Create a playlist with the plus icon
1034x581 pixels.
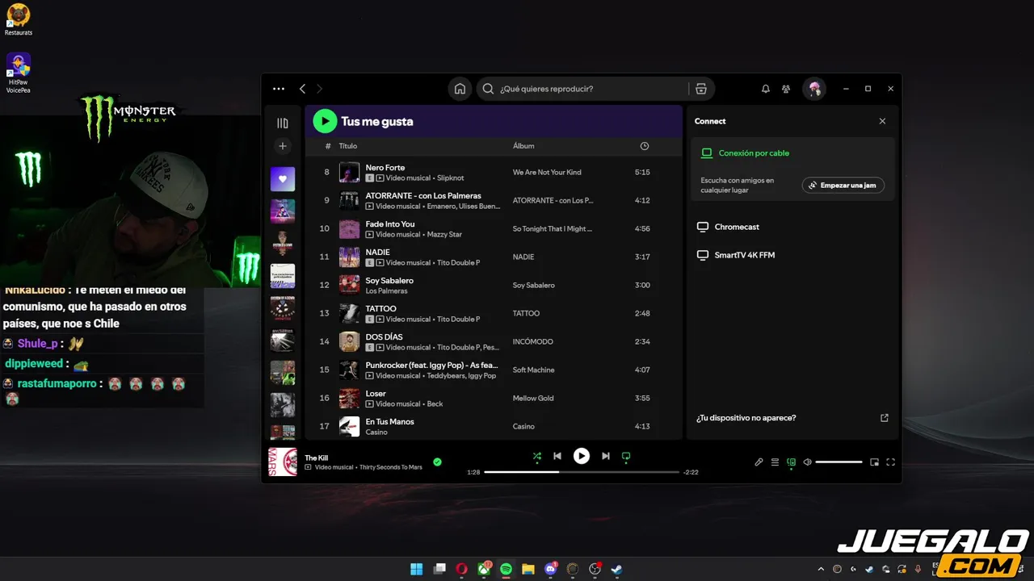[282, 146]
